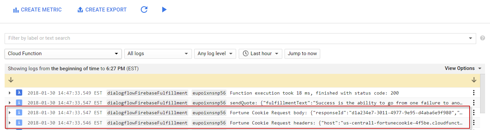Open the more menu for the Request headers row

(x=474, y=122)
